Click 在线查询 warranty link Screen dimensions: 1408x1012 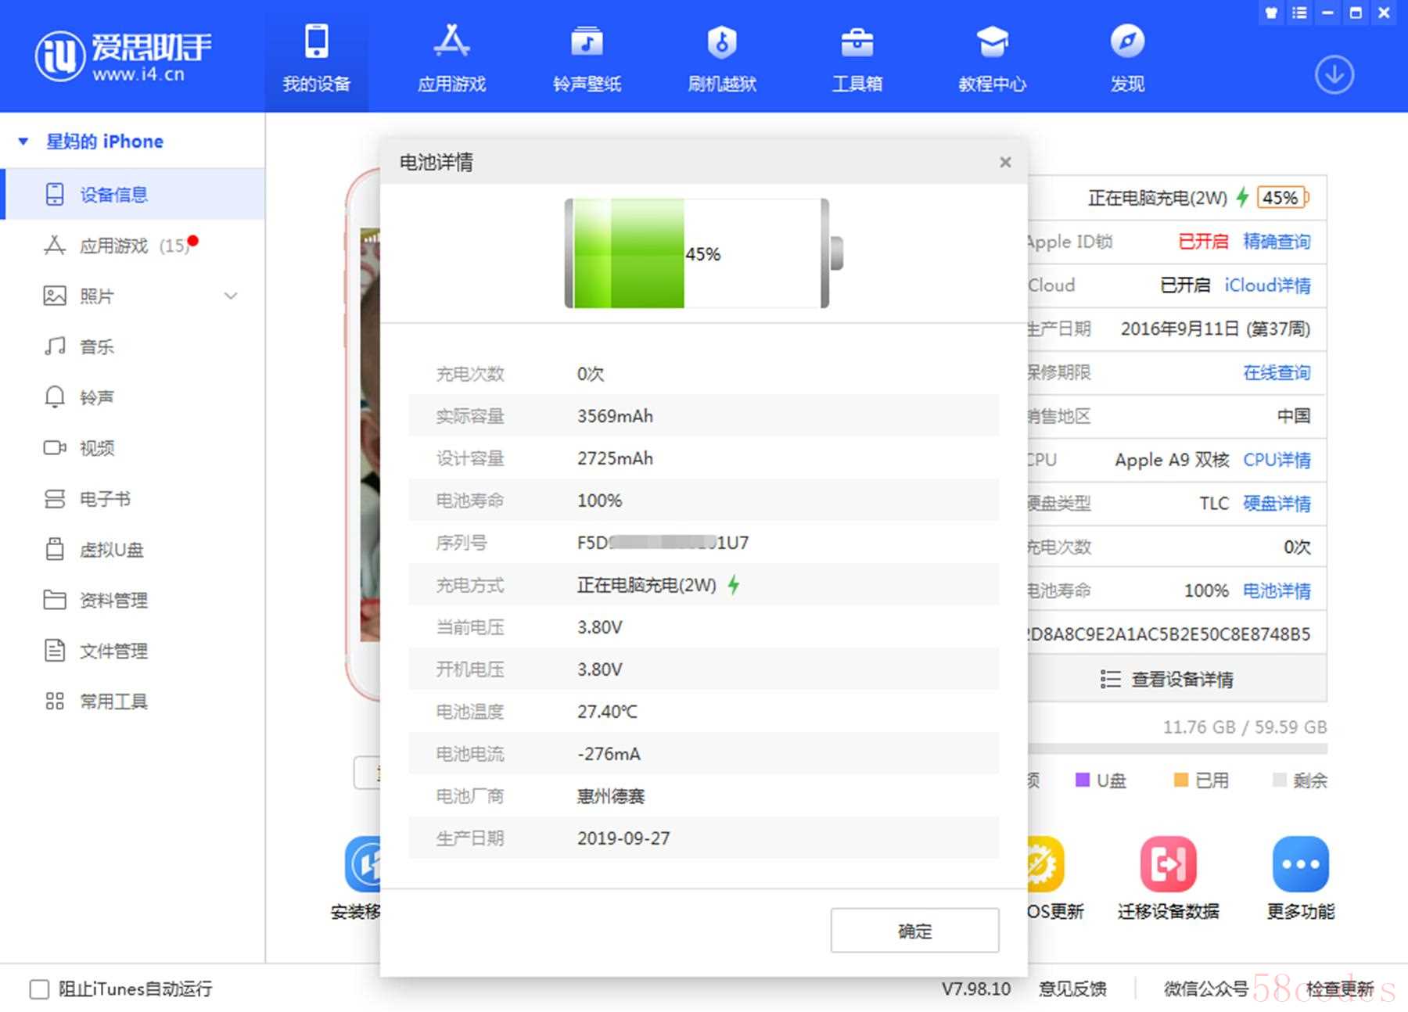[1277, 372]
